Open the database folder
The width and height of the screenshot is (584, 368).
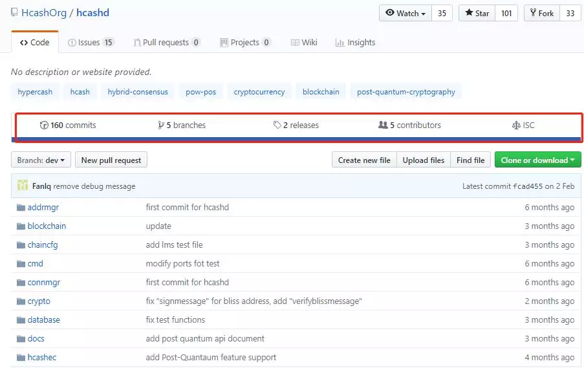tap(43, 319)
